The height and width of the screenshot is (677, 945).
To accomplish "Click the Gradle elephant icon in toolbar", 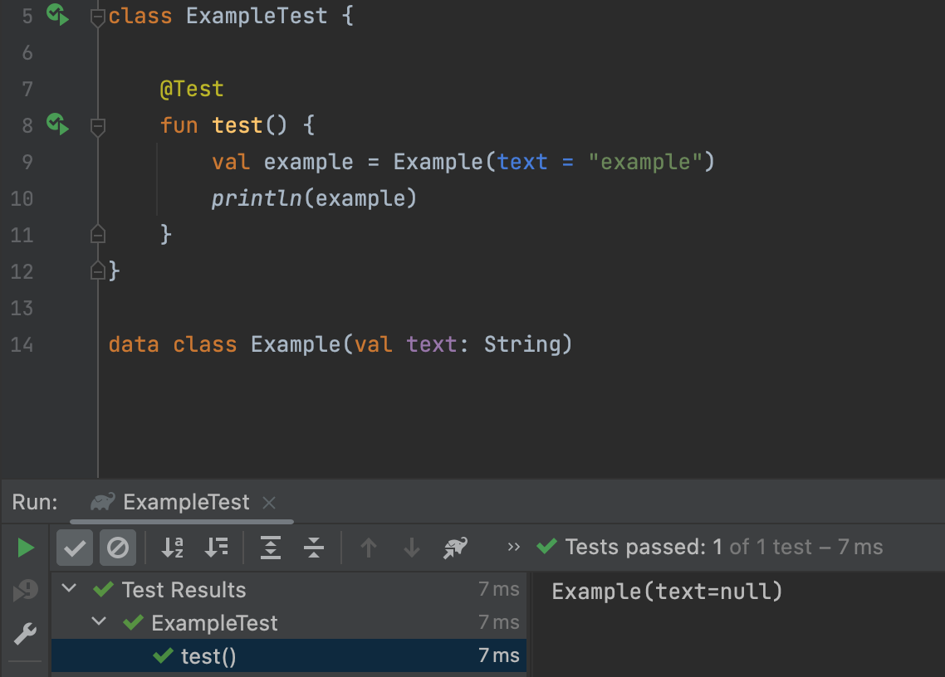I will coord(455,548).
